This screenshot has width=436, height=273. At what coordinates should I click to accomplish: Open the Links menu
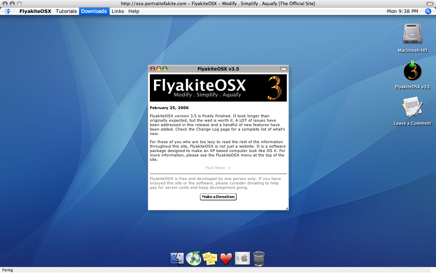[118, 11]
